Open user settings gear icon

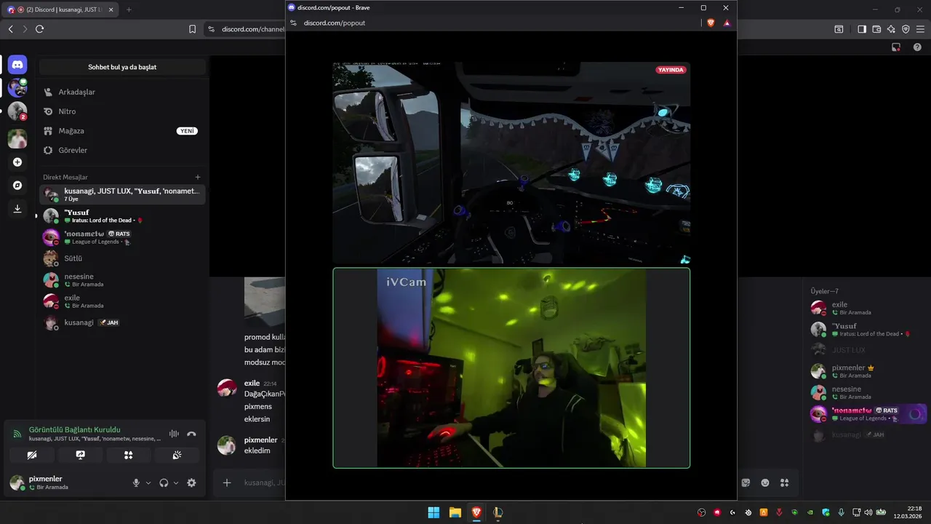(x=191, y=483)
